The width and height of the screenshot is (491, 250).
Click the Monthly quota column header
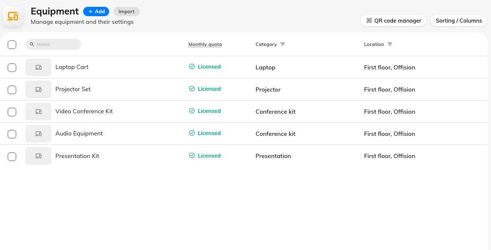205,44
